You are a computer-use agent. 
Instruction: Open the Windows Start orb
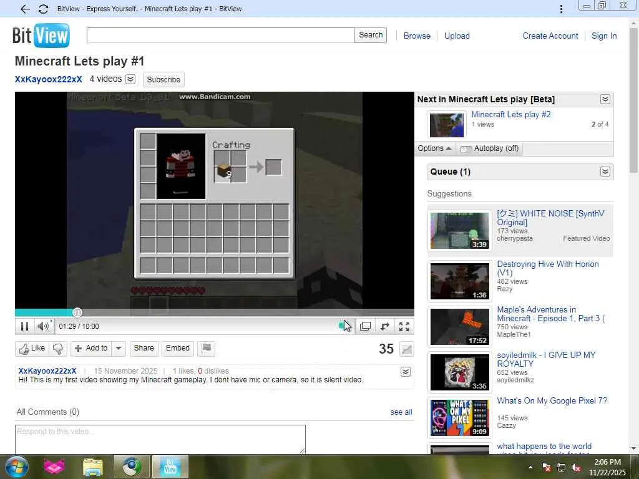[x=16, y=467]
